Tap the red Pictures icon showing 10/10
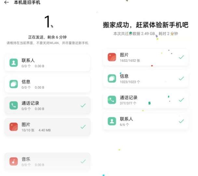This screenshot has width=198, height=176. pyautogui.click(x=14, y=127)
